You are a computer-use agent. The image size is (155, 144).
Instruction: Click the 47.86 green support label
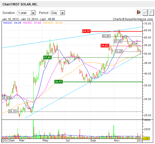coord(47,57)
